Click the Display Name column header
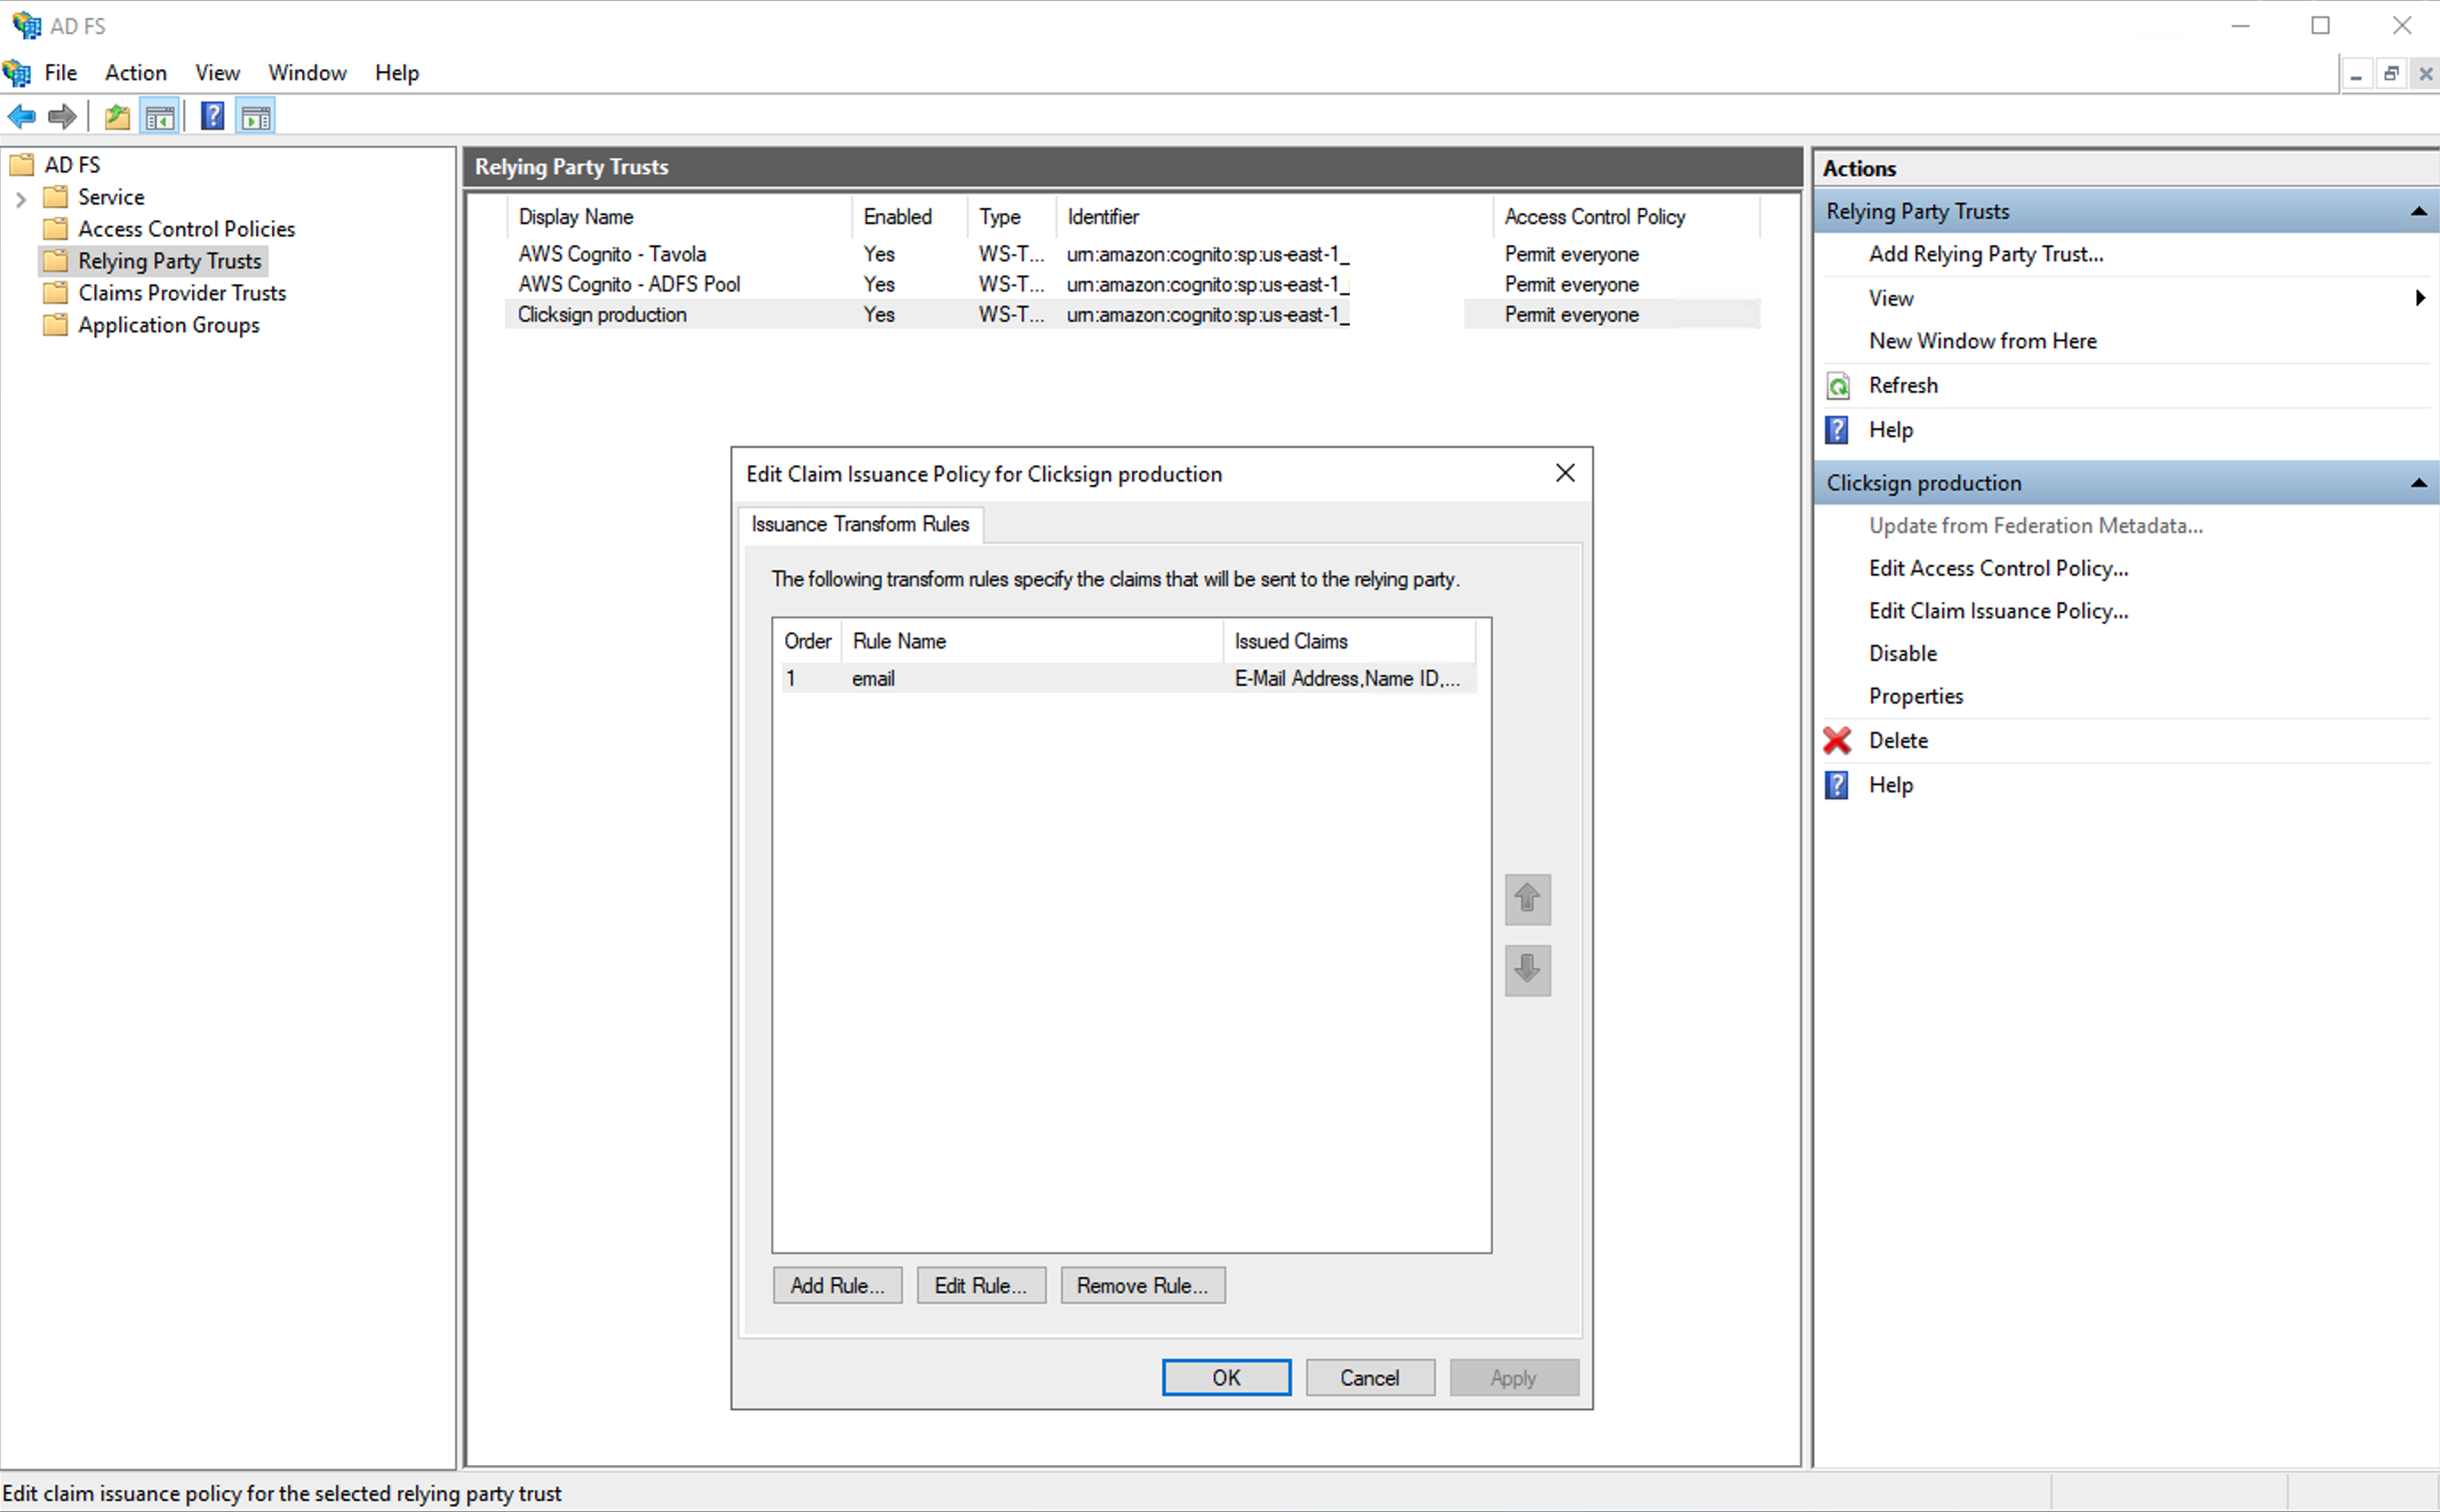 tap(680, 217)
